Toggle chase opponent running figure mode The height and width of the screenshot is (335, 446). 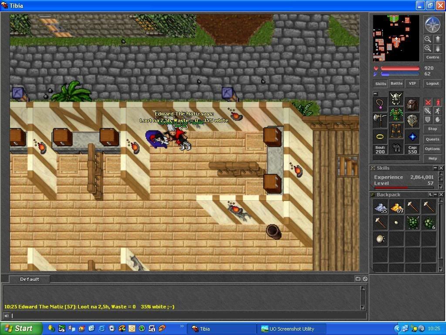click(438, 111)
